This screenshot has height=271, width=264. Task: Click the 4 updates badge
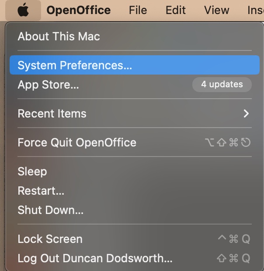pyautogui.click(x=222, y=84)
